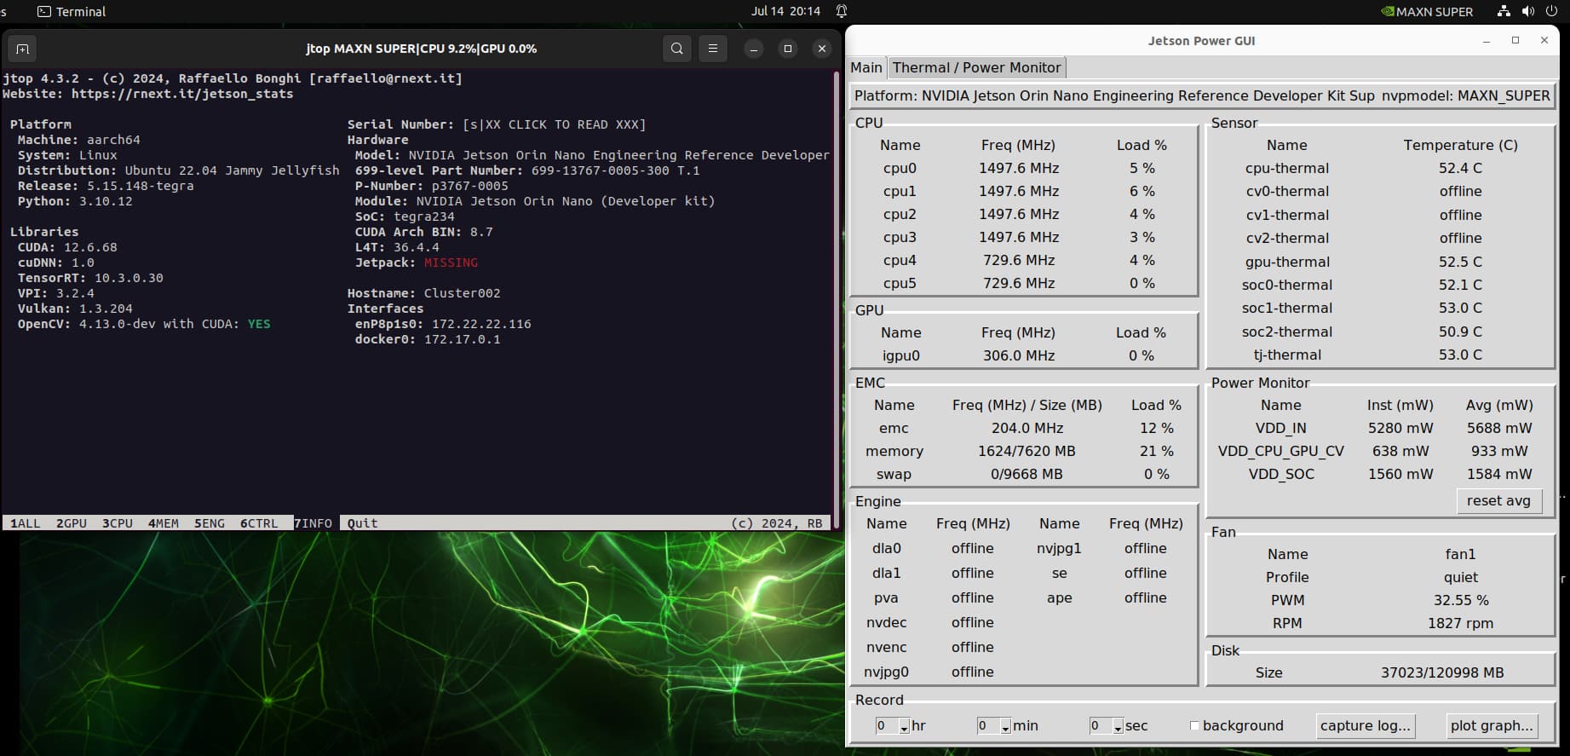The width and height of the screenshot is (1570, 756).
Task: Click the emc frequency 204.0 MHz
Action: click(1027, 428)
